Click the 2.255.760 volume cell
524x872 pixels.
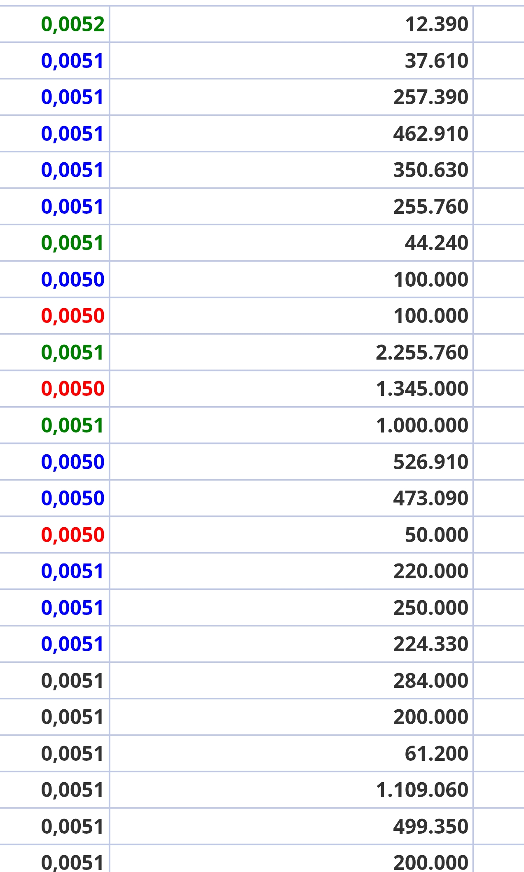(422, 353)
